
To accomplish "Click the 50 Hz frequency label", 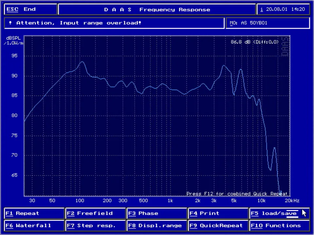I will pyautogui.click(x=52, y=201).
